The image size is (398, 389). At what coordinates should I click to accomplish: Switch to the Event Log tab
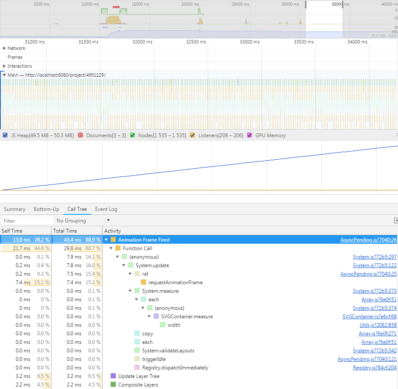pyautogui.click(x=106, y=209)
